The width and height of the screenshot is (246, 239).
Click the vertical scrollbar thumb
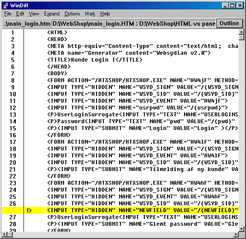[x=241, y=37]
